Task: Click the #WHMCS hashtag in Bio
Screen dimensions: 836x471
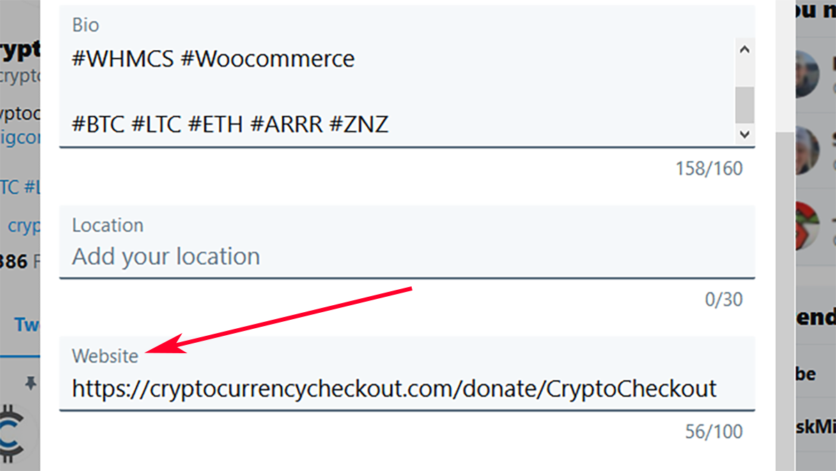Action: [123, 59]
